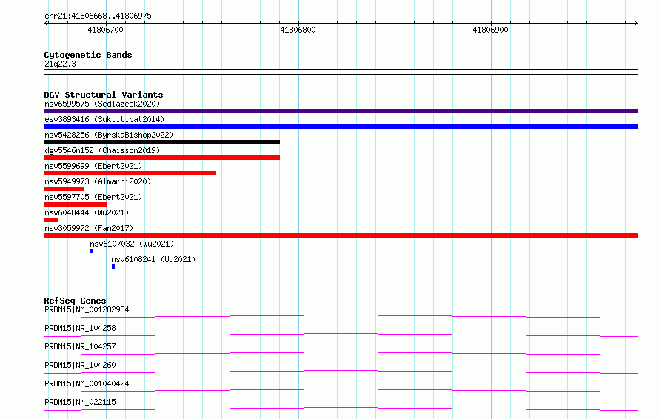
Task: Click the tiny red nsv6048444 bar
Action: 51,220
